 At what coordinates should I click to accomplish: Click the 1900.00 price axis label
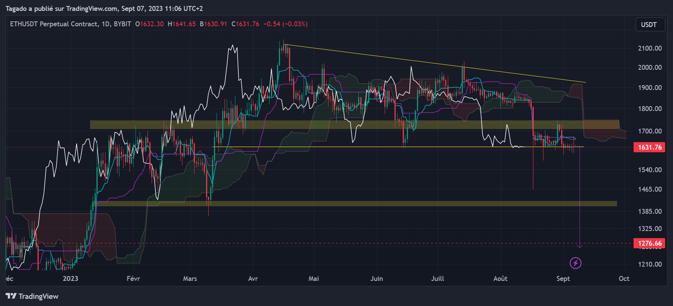tap(650, 88)
